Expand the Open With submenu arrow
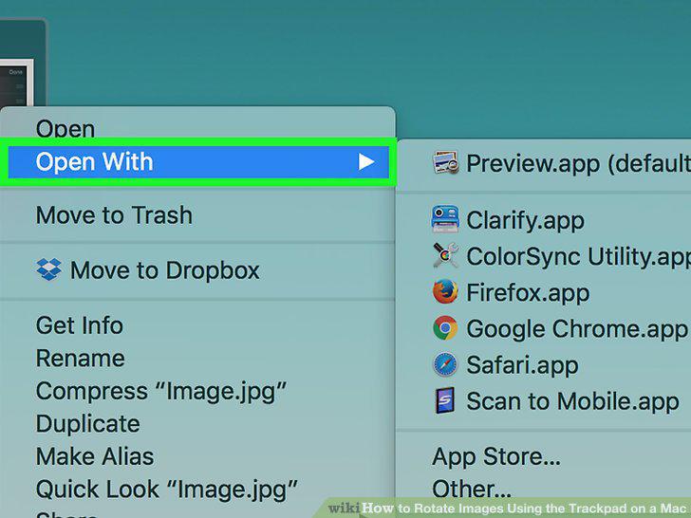 365,161
